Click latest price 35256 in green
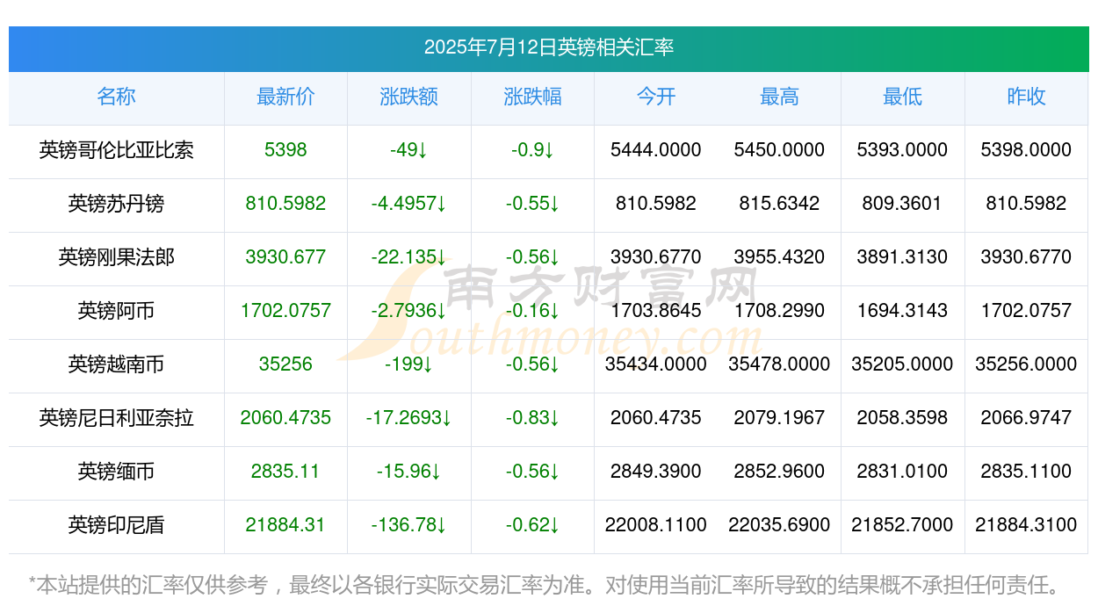Image resolution: width=1098 pixels, height=613 pixels. pyautogui.click(x=285, y=364)
